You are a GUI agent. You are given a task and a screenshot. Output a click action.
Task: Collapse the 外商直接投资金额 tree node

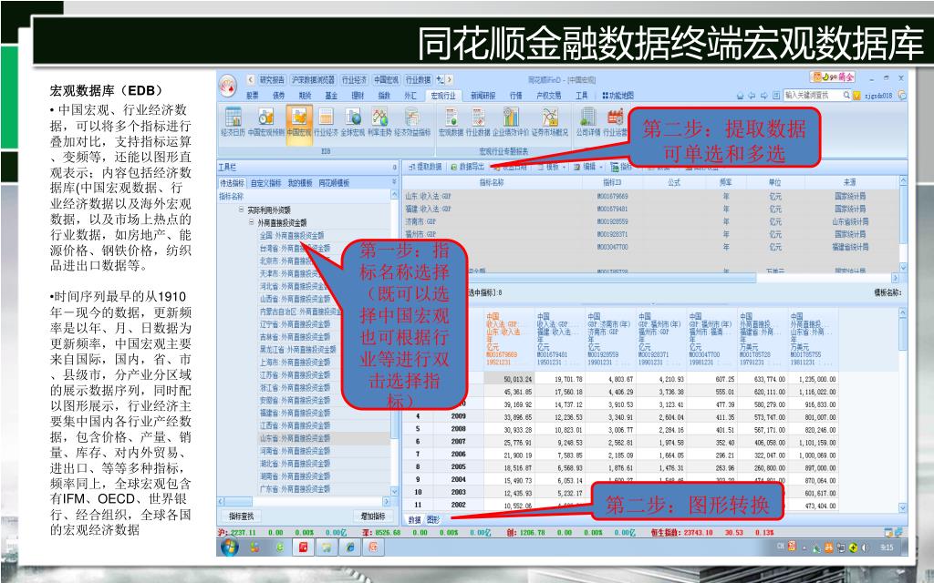coord(252,222)
